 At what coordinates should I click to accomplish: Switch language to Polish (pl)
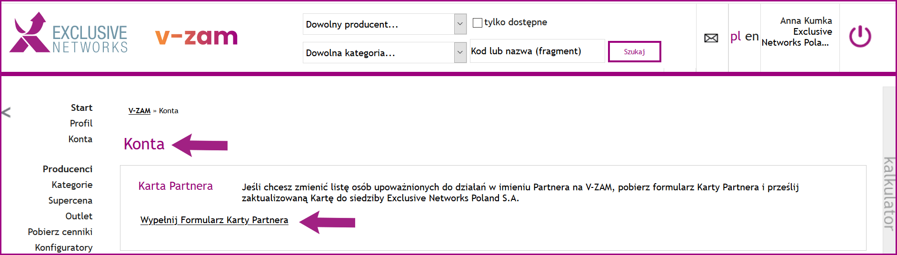[x=735, y=37]
